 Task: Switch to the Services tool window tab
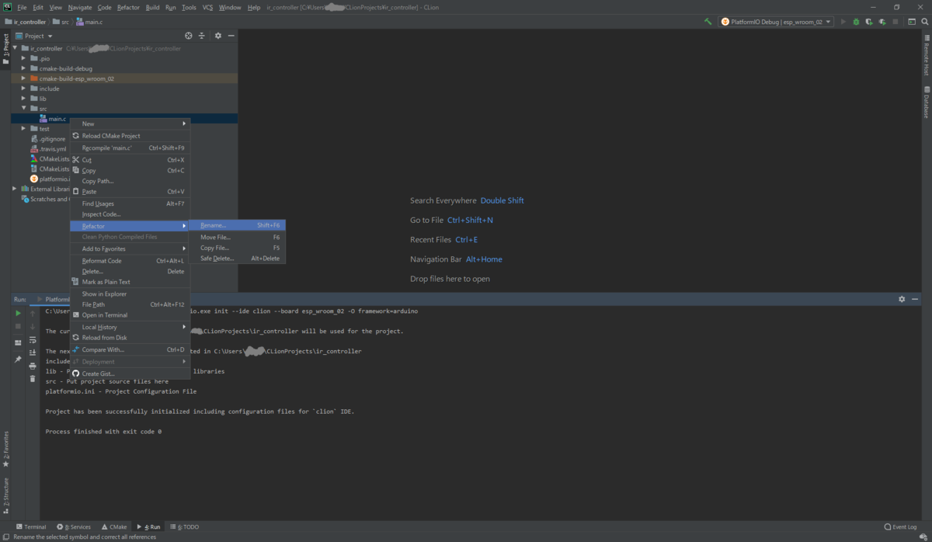click(x=74, y=526)
